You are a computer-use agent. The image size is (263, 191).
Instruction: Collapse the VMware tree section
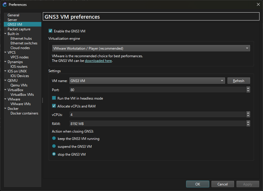click(x=5, y=99)
